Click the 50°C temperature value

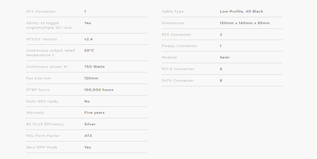point(89,51)
